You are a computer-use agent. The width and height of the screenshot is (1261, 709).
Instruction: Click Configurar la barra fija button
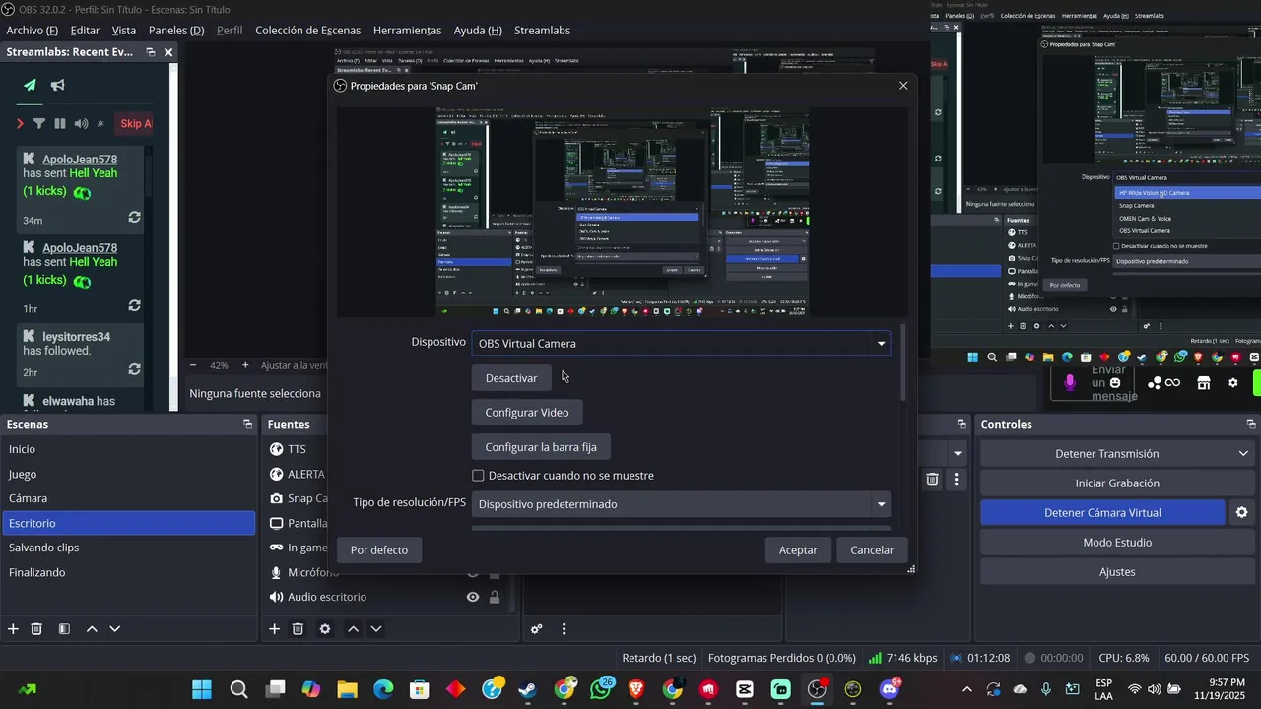(541, 447)
